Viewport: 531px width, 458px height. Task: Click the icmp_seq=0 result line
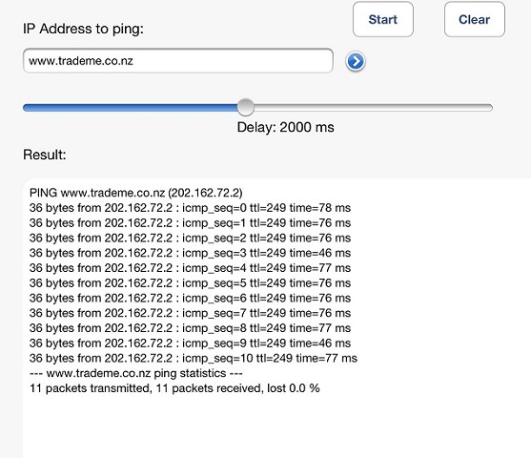click(190, 208)
